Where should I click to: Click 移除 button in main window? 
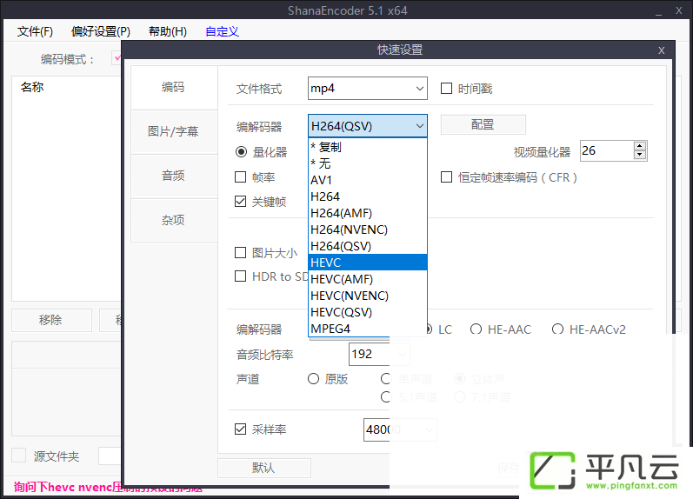tap(51, 320)
